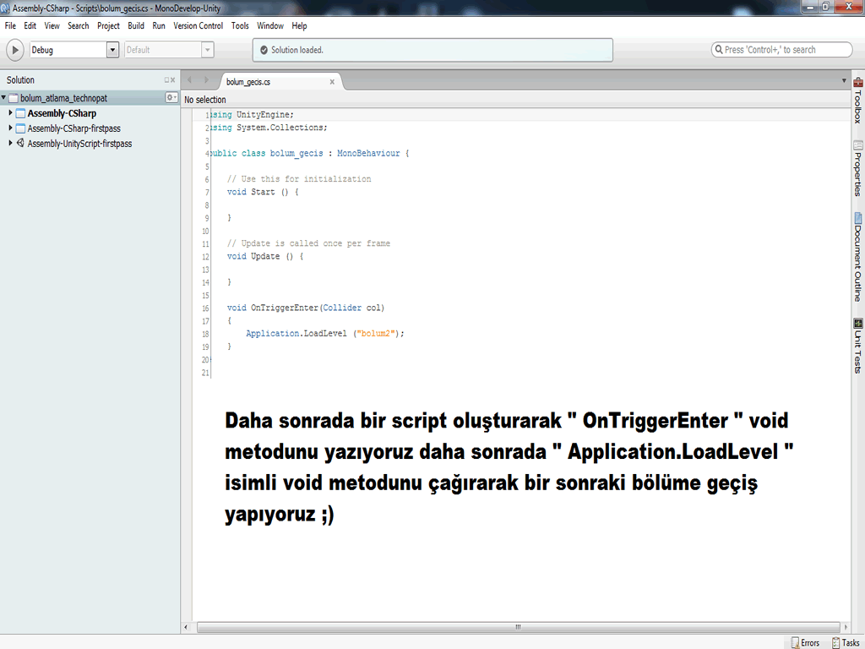Open the document list dropdown near the tab strip

coord(843,81)
